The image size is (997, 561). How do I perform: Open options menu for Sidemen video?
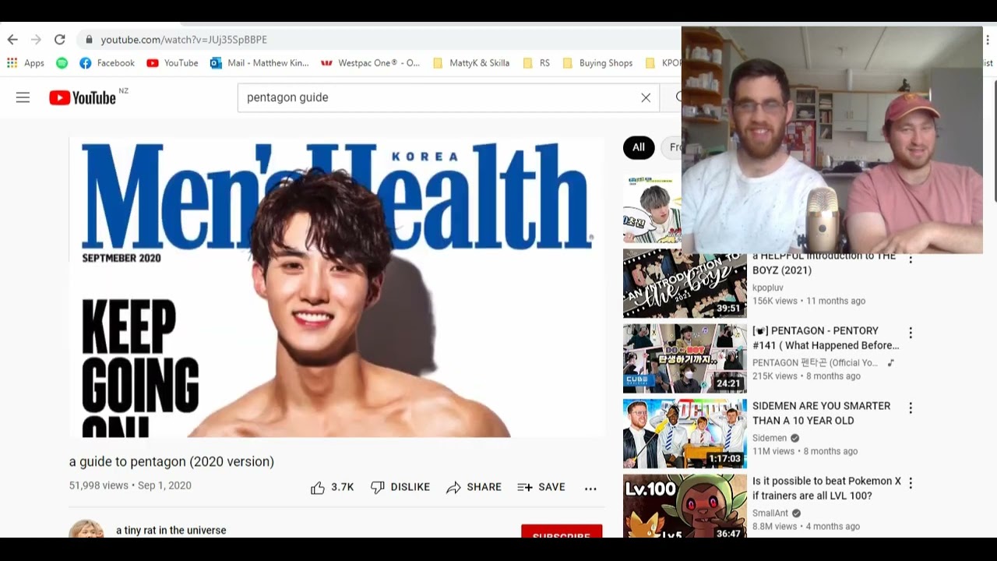click(910, 408)
